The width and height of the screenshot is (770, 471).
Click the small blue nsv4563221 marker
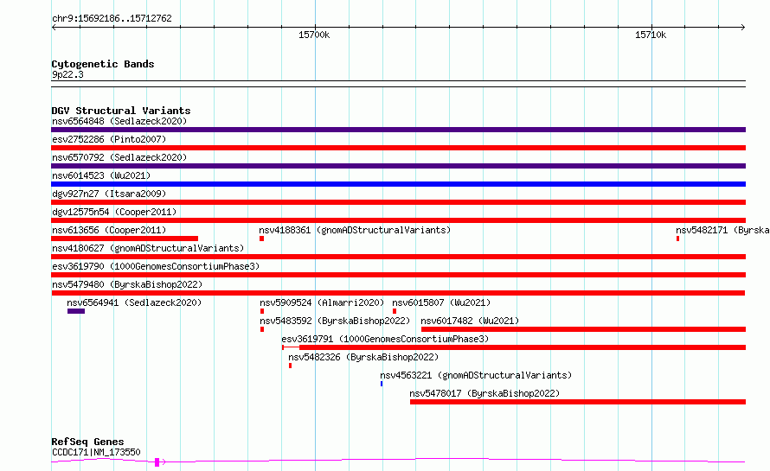[382, 384]
